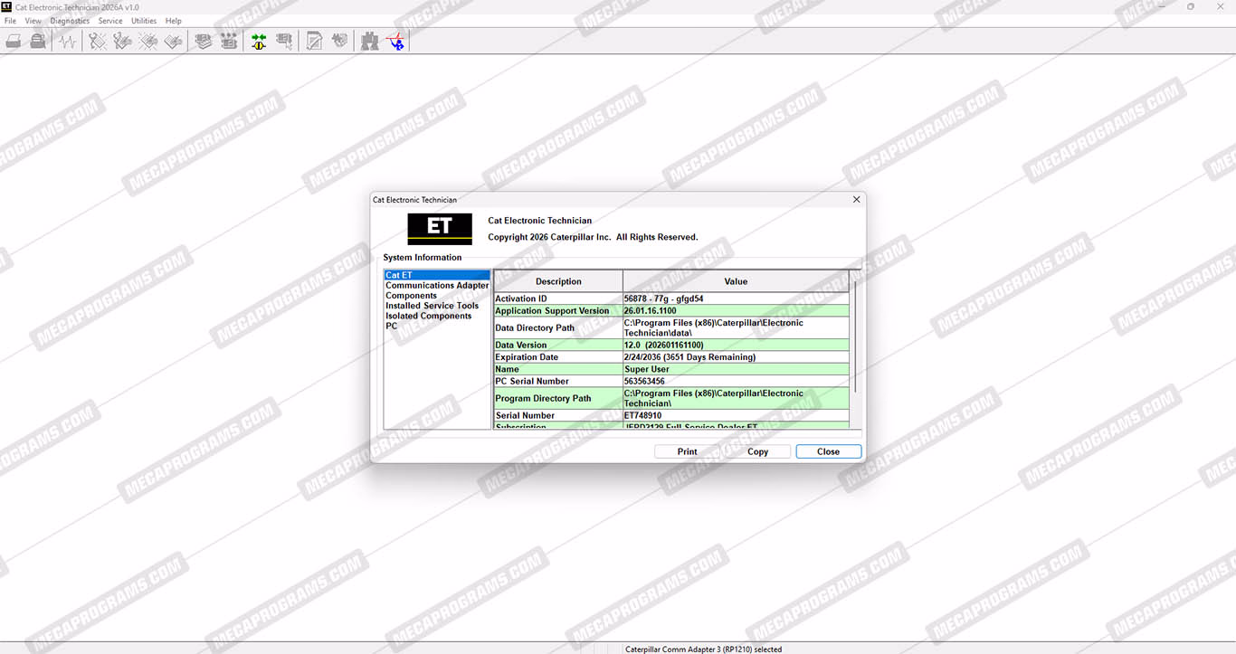Select the binoculars search icon

coord(369,41)
